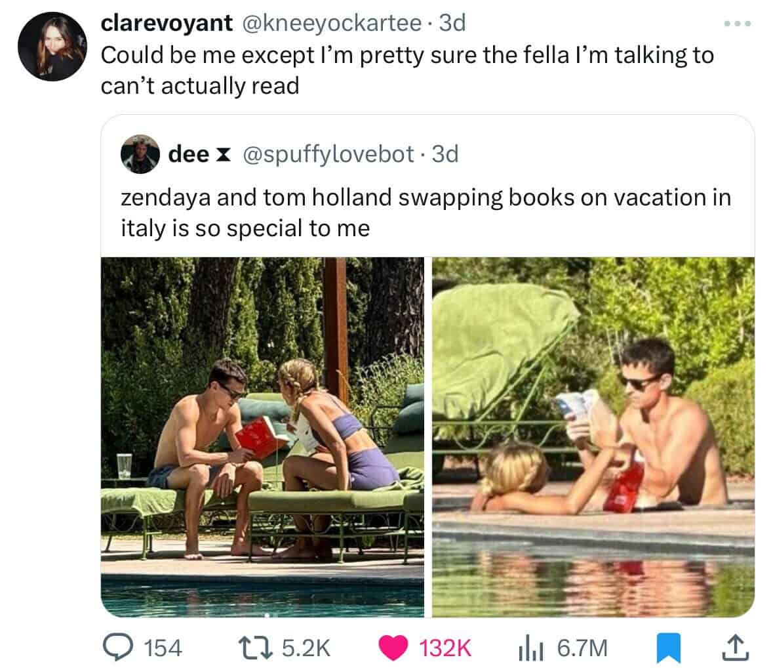Open the left poolside lounge chair photo
The width and height of the screenshot is (773, 668).
tap(262, 437)
